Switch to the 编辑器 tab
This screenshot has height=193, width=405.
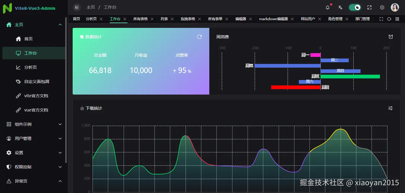pyautogui.click(x=241, y=19)
